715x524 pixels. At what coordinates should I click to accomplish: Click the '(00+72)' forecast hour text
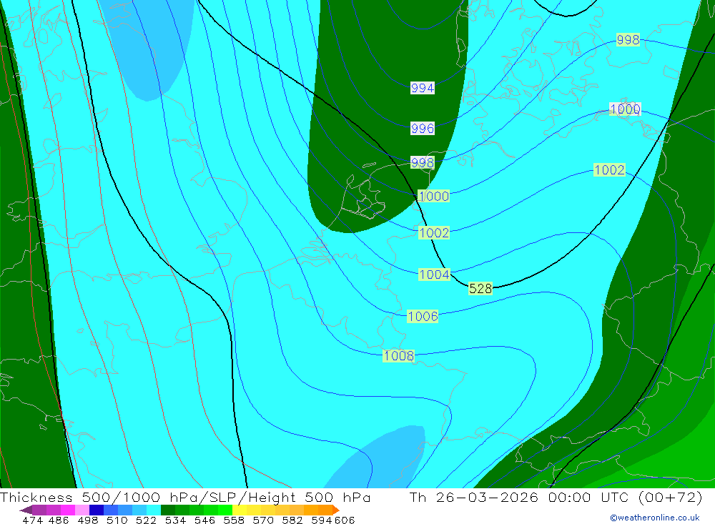click(x=670, y=497)
